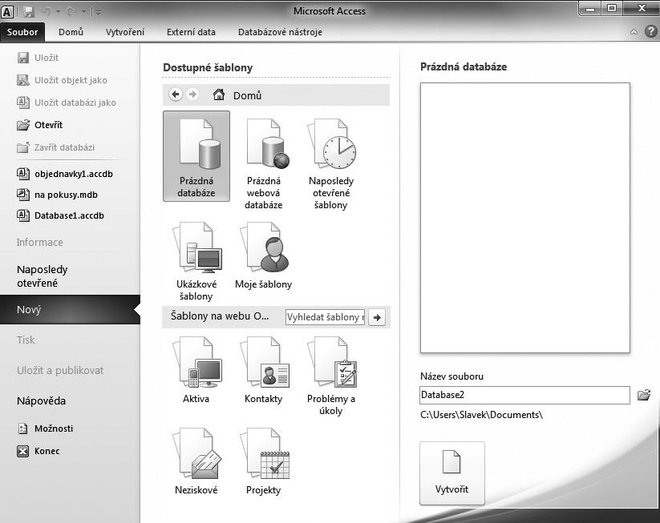
Task: Expand the Redo history dropdown arrow
Action: coord(83,12)
